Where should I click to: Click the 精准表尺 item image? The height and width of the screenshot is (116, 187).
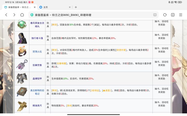point(22,105)
